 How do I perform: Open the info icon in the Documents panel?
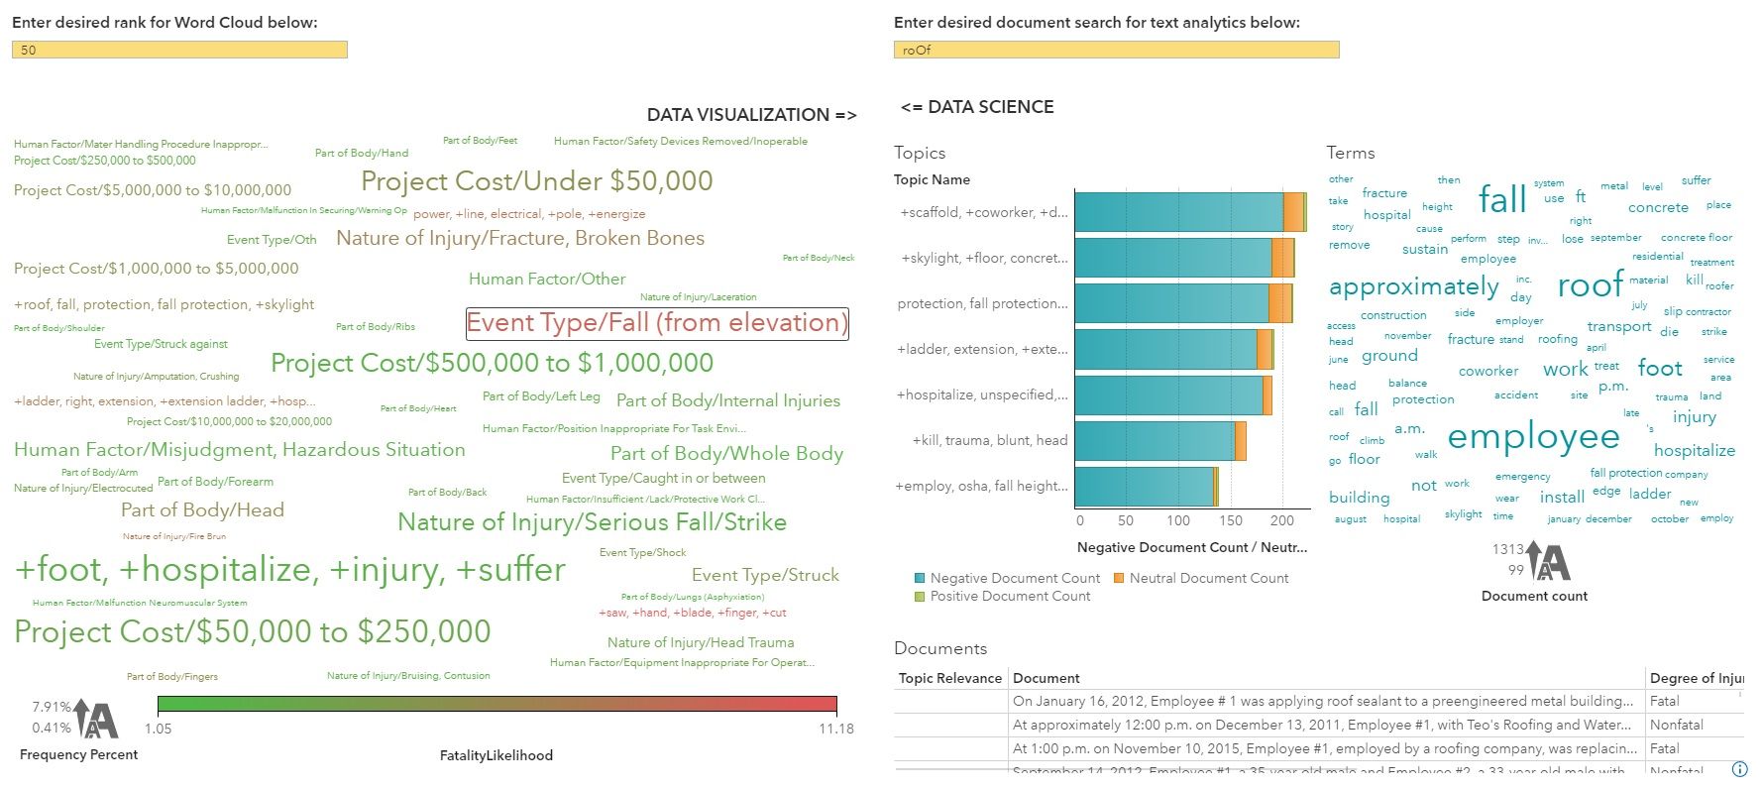pos(1741,768)
